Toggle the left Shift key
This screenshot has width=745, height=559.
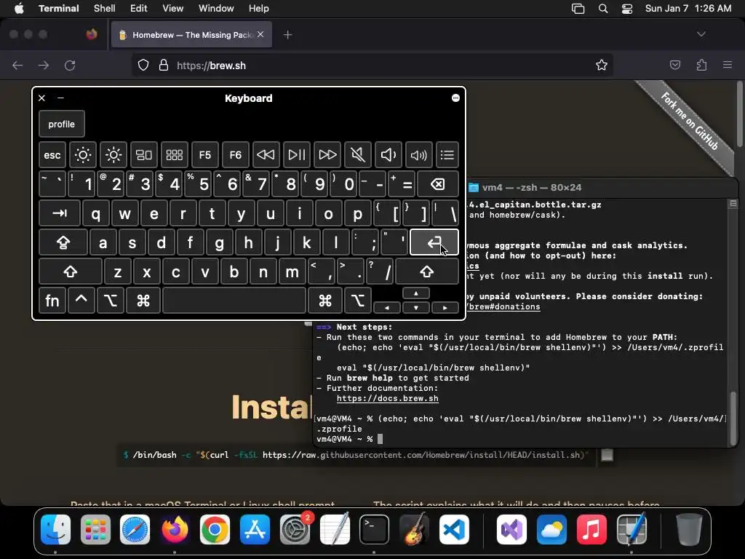(71, 271)
